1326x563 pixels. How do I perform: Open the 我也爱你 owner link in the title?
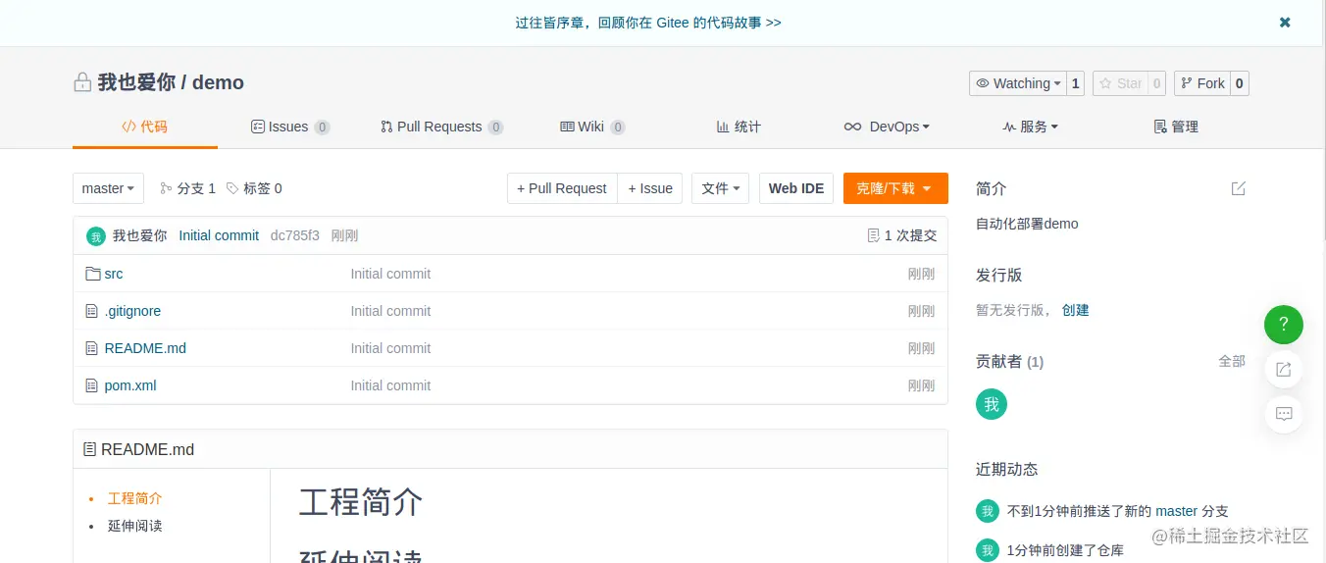tap(136, 82)
